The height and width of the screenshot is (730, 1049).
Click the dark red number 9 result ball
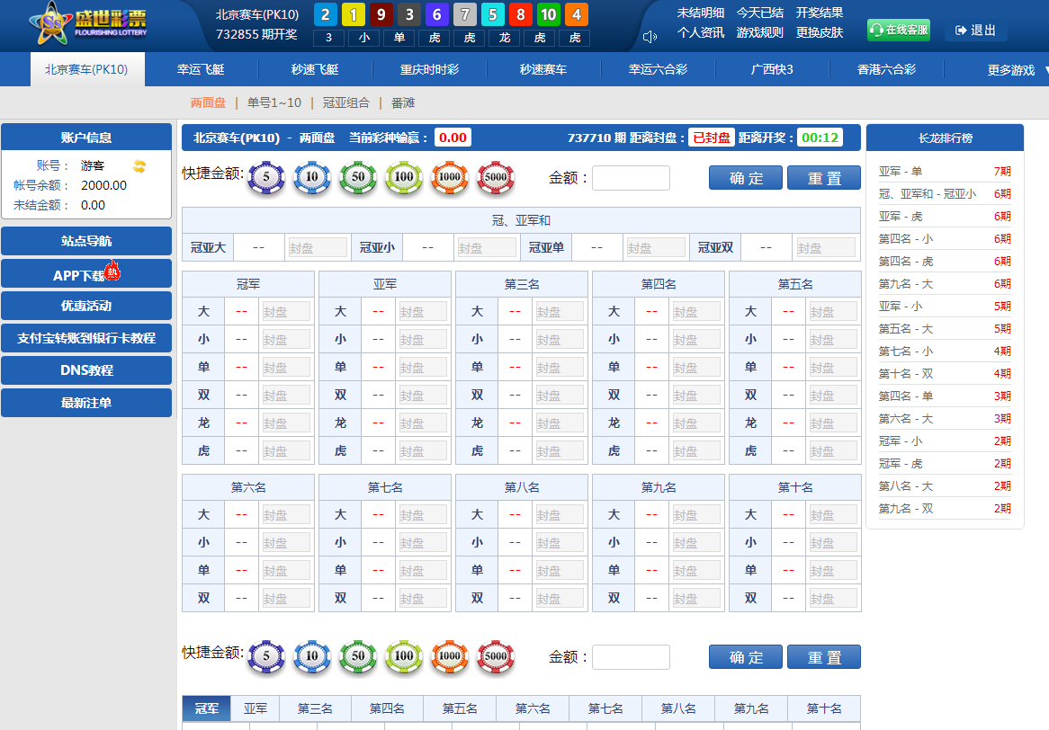pyautogui.click(x=381, y=14)
